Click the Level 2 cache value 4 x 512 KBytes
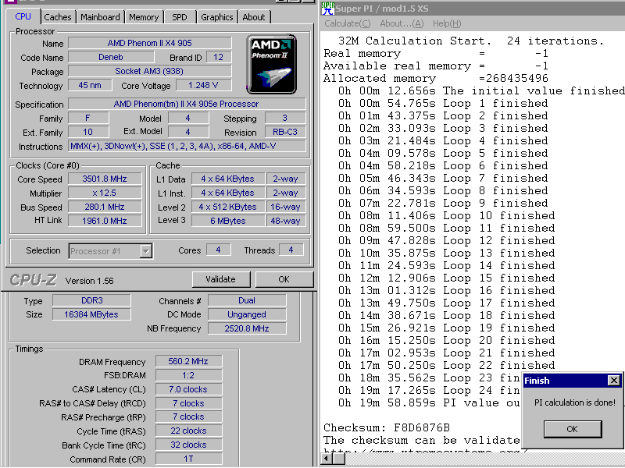Image resolution: width=625 pixels, height=468 pixels. pos(227,207)
